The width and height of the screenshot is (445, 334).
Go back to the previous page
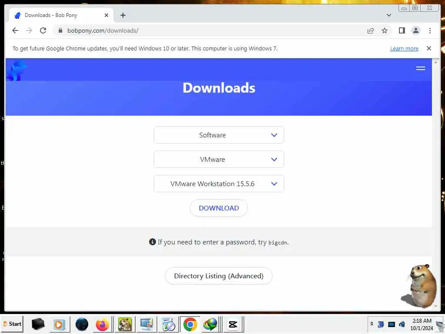[15, 30]
